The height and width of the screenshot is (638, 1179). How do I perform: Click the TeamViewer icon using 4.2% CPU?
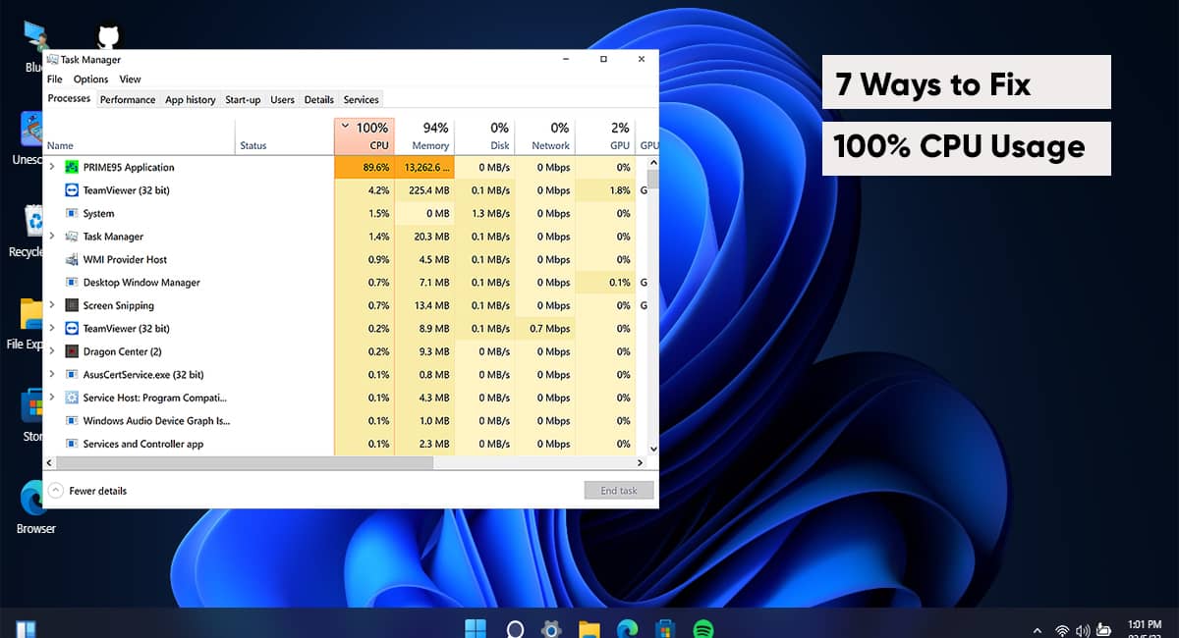tap(72, 190)
